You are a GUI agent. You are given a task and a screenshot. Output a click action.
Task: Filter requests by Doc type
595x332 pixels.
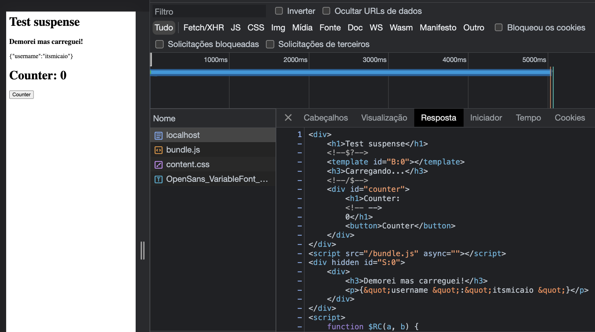click(355, 28)
